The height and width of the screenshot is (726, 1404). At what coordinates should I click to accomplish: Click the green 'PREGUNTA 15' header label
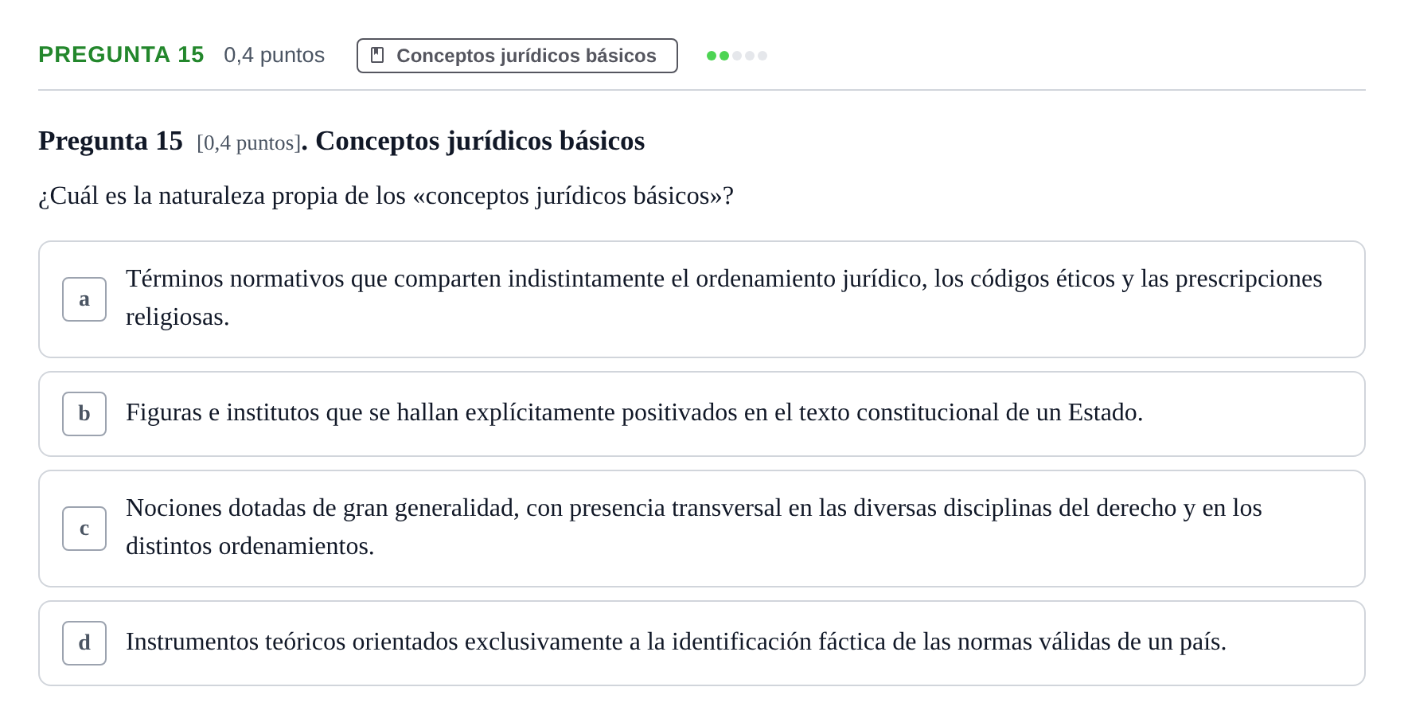[x=121, y=55]
